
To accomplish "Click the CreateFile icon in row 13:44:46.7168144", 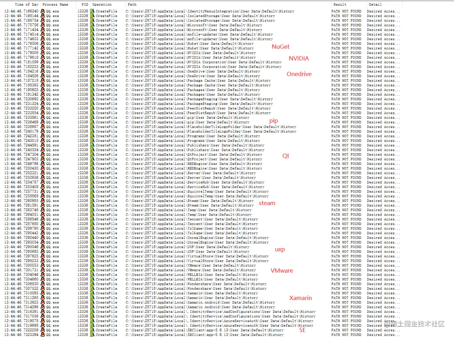I will coord(92,16).
